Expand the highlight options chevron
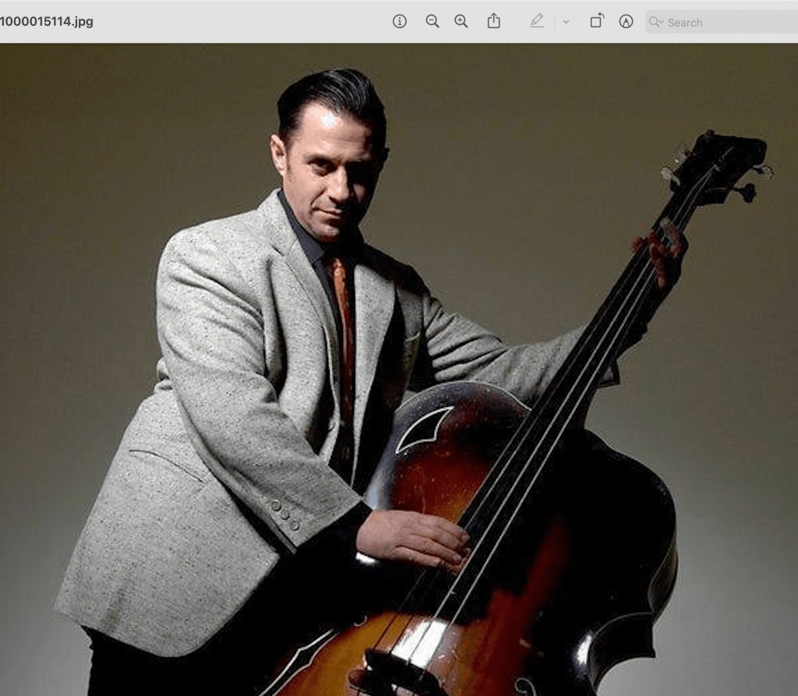798x696 pixels. [x=566, y=22]
